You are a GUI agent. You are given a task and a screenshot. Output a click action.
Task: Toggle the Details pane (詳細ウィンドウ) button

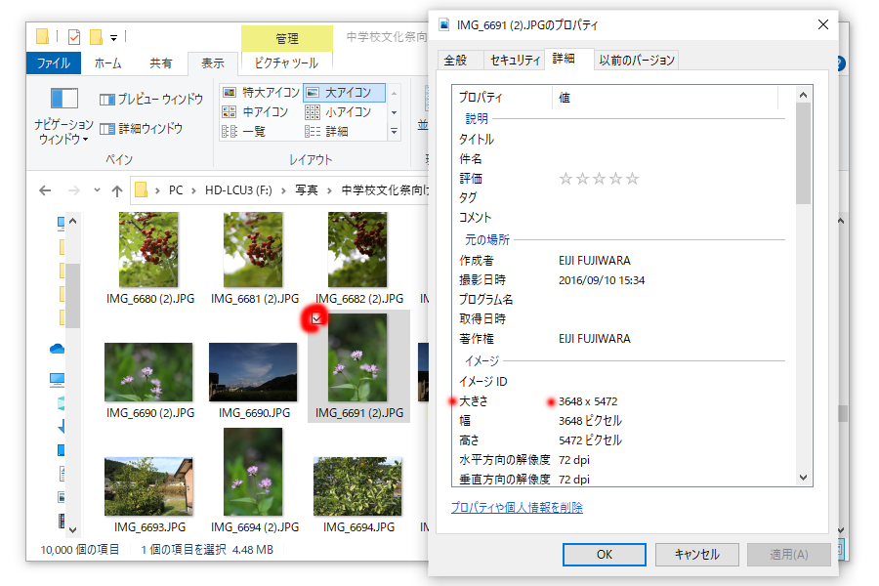142,128
